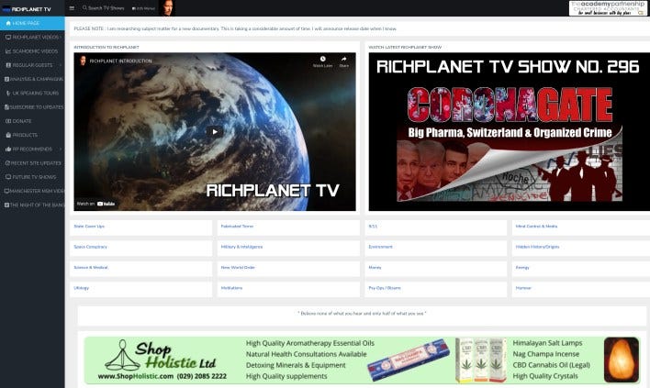Open the Psy-Ops / Hoaxes category
Viewport: 650px width, 388px height.
(x=385, y=288)
